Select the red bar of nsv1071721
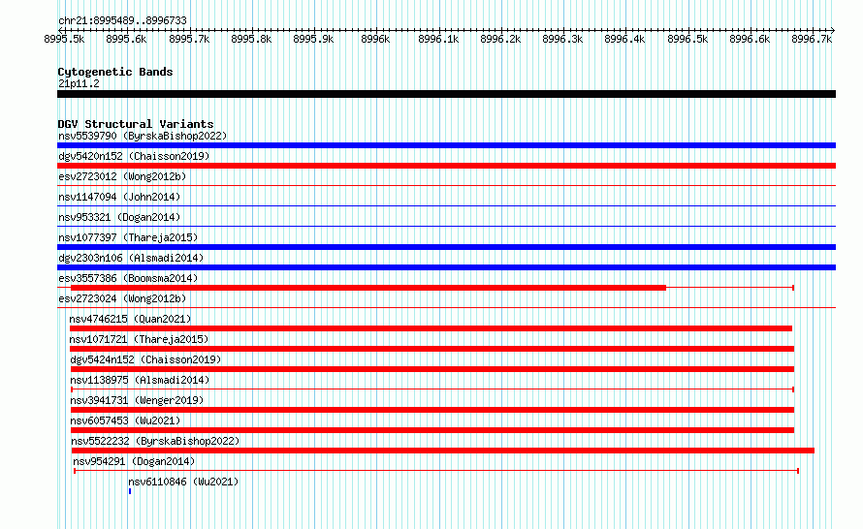863x529 pixels. click(432, 349)
